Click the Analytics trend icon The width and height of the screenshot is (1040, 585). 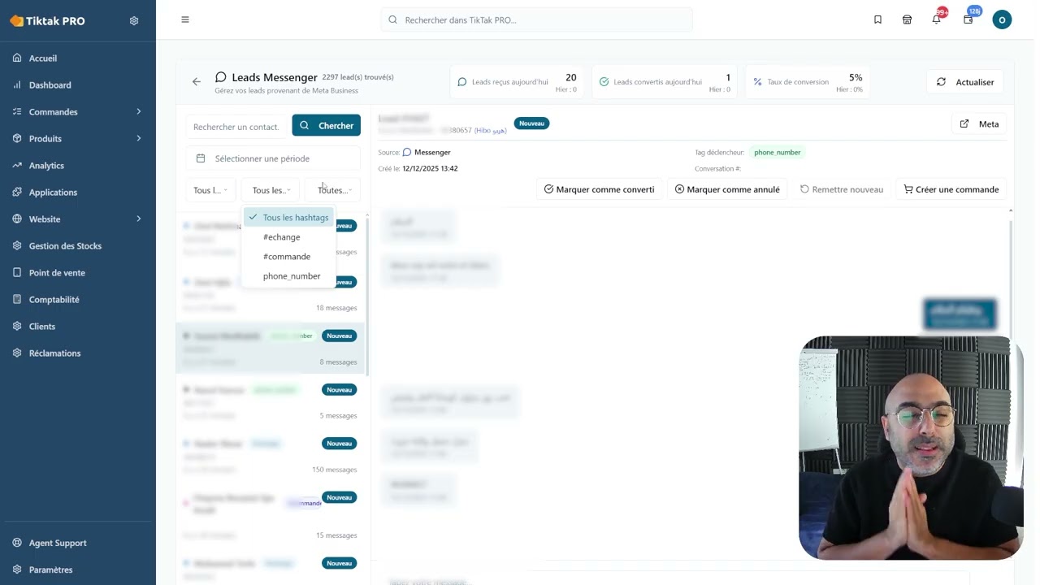pos(17,166)
